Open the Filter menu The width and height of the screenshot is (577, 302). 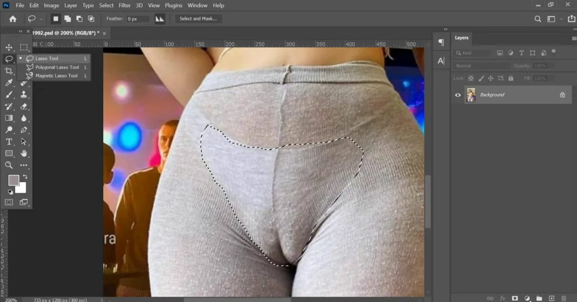(x=125, y=5)
